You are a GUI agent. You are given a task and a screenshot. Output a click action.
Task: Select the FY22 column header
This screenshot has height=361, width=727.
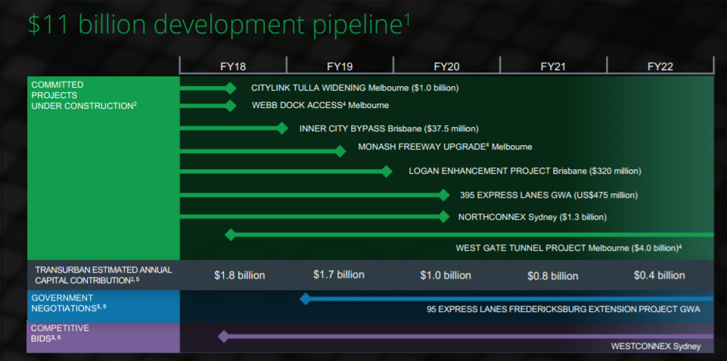click(x=660, y=66)
